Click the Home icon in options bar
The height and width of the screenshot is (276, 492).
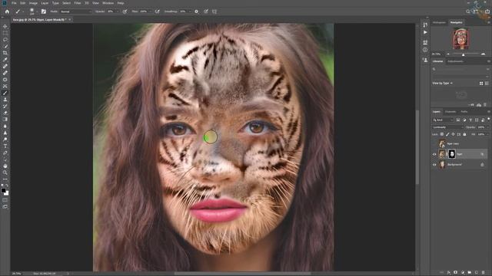click(x=7, y=11)
